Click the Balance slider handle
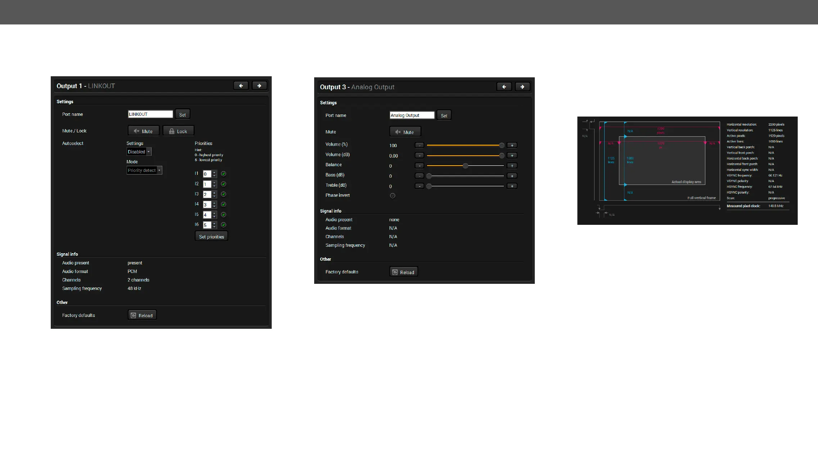 tap(465, 166)
